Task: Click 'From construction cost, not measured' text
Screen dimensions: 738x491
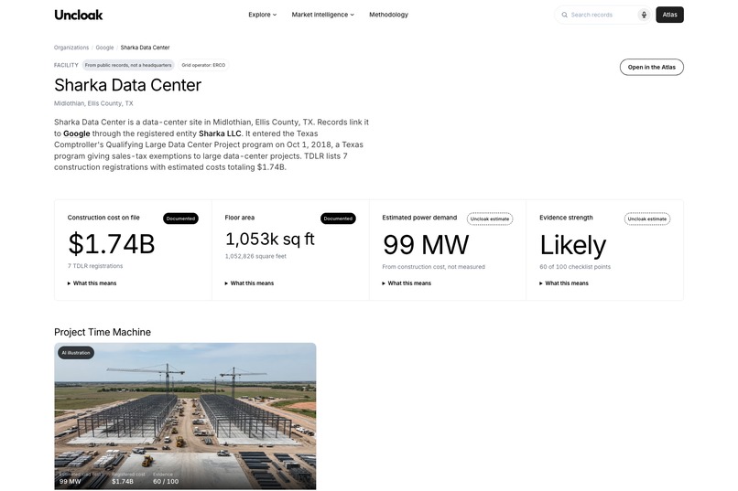Action: 433,267
